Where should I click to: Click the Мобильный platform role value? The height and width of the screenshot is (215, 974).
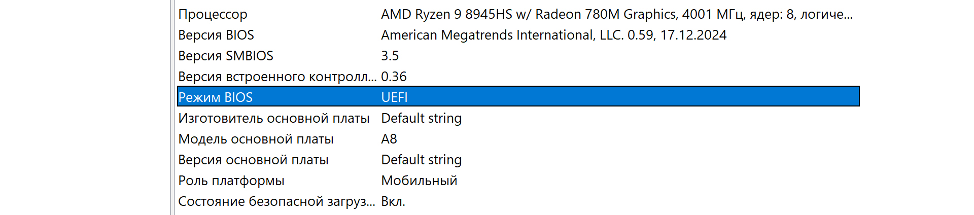(419, 181)
